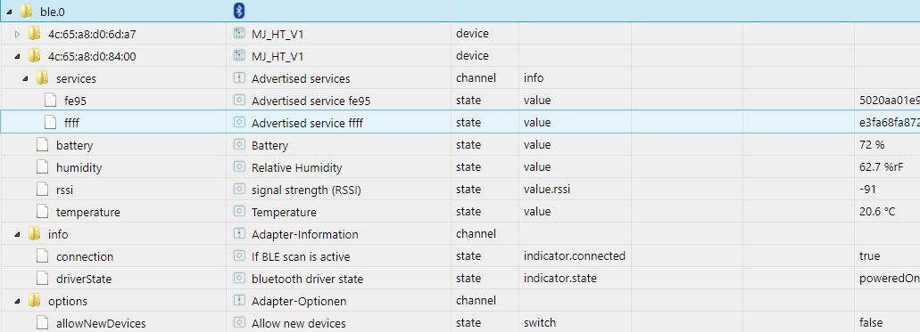Click the allowNewDevices value false

point(870,323)
